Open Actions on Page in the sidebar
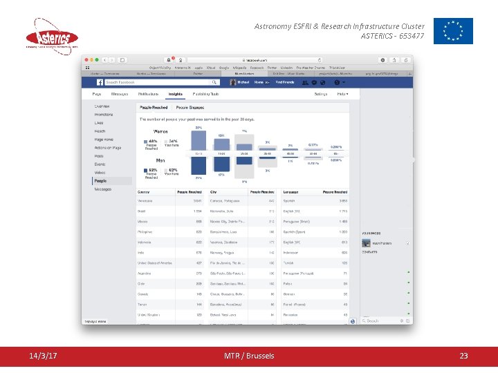498x373 pixels. click(x=108, y=148)
